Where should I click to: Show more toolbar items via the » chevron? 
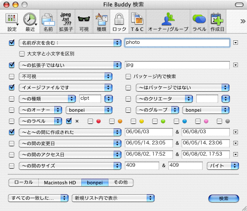click(243, 21)
